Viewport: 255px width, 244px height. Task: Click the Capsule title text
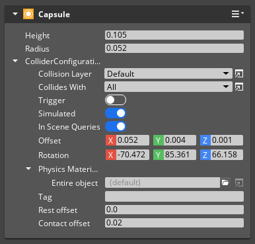click(x=54, y=15)
